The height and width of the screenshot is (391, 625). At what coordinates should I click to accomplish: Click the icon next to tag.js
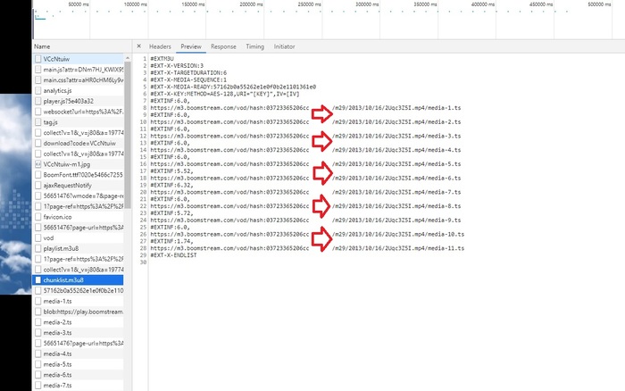click(37, 121)
